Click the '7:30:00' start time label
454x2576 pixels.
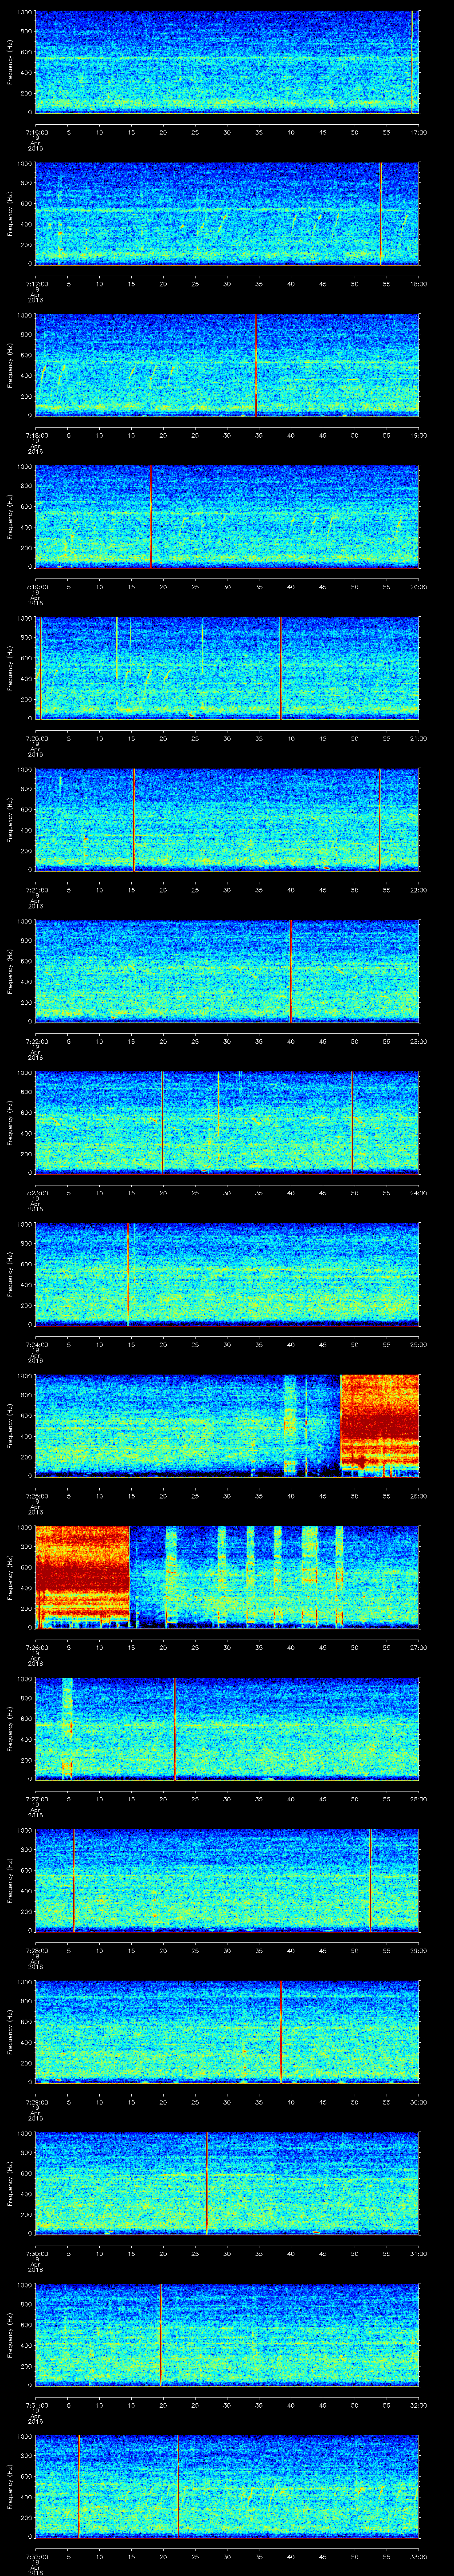pos(36,2254)
